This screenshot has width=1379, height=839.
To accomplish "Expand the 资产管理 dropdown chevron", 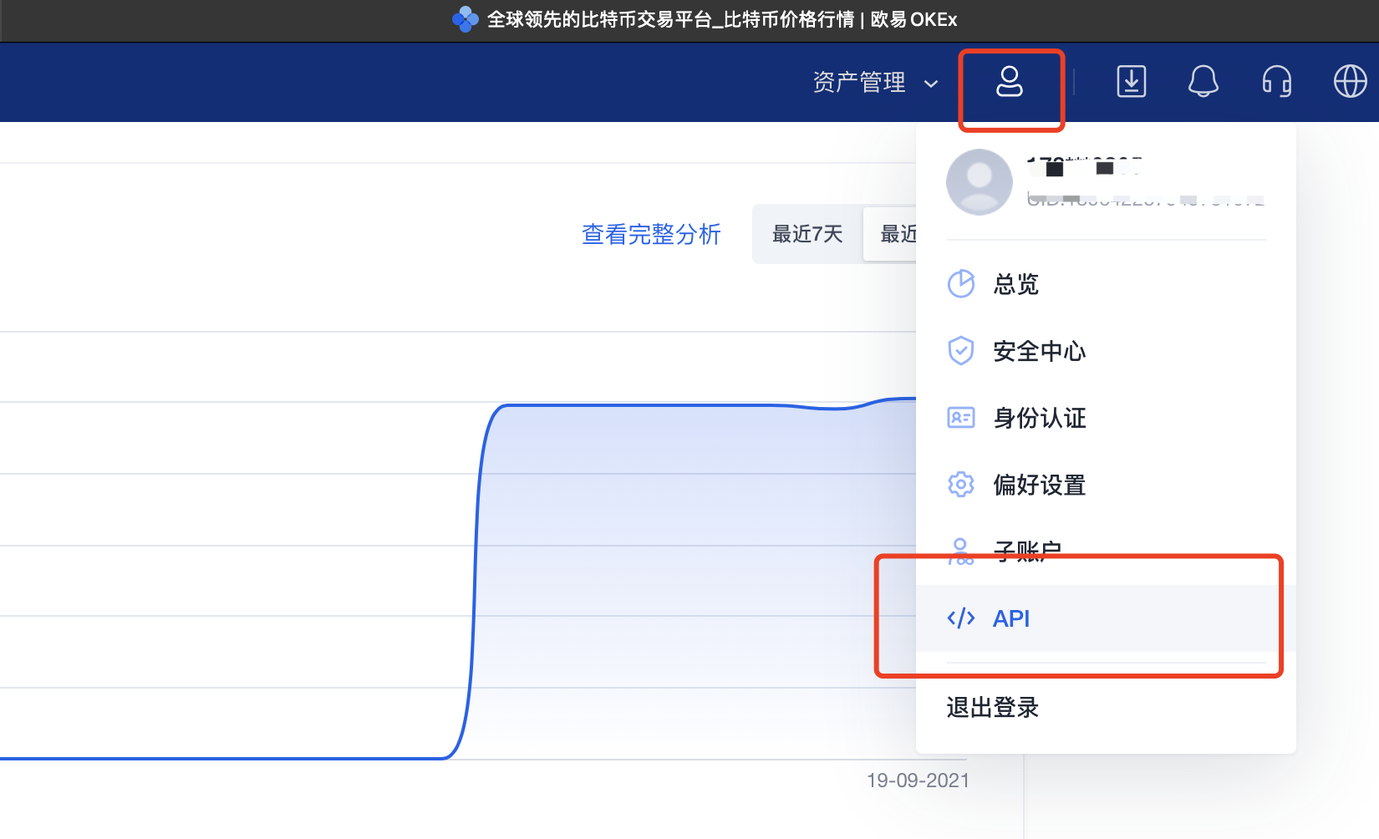I will pyautogui.click(x=931, y=84).
